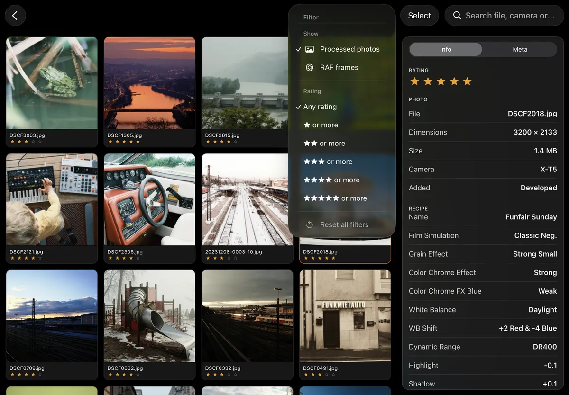Click the star rating under DSCF3063.jpg
The width and height of the screenshot is (569, 395).
click(x=26, y=142)
